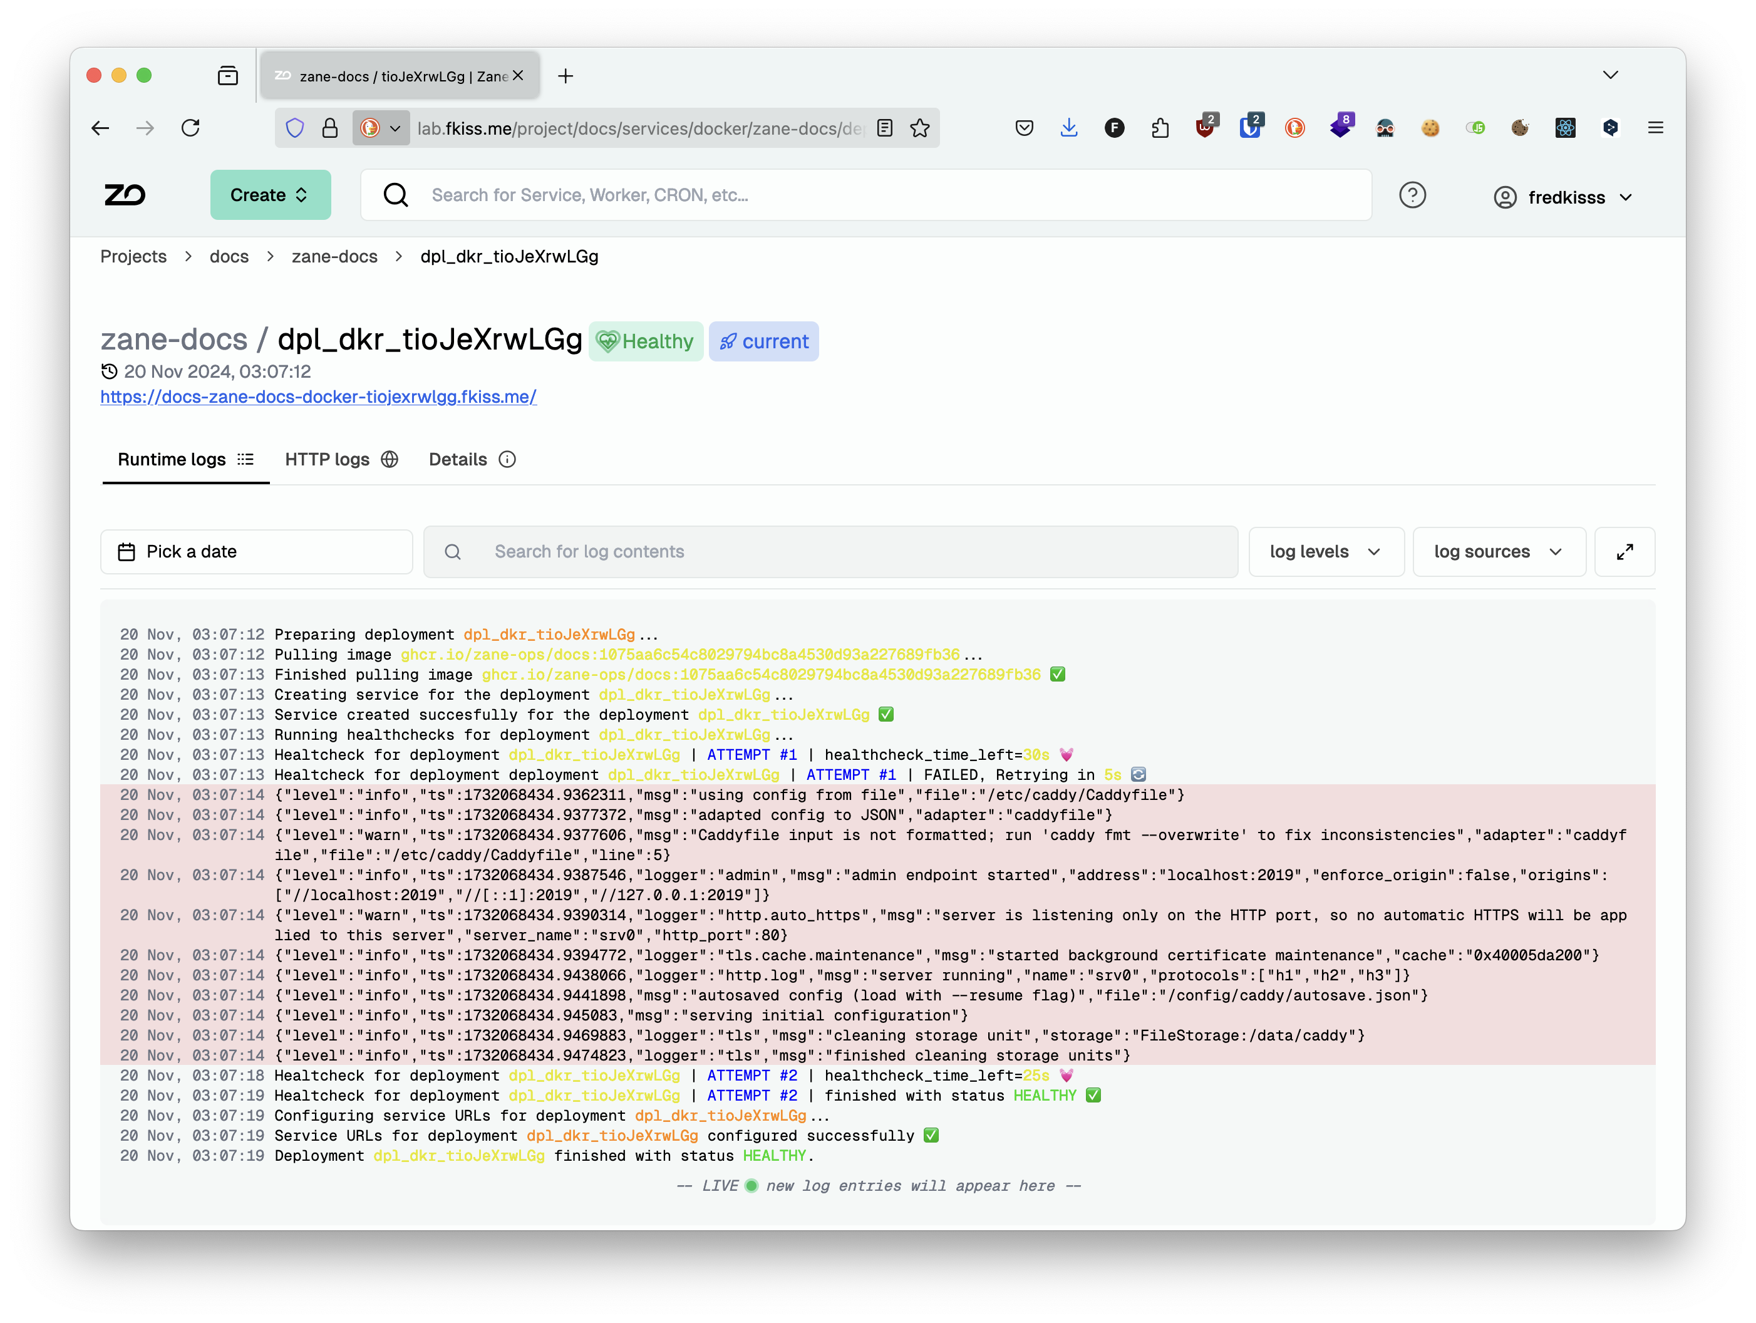Click the Pick a date input field
The image size is (1756, 1323).
pos(256,551)
